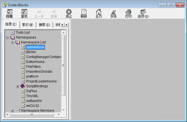Click the tree horizontal scroll right arrow
187x122 pixels.
point(59,114)
